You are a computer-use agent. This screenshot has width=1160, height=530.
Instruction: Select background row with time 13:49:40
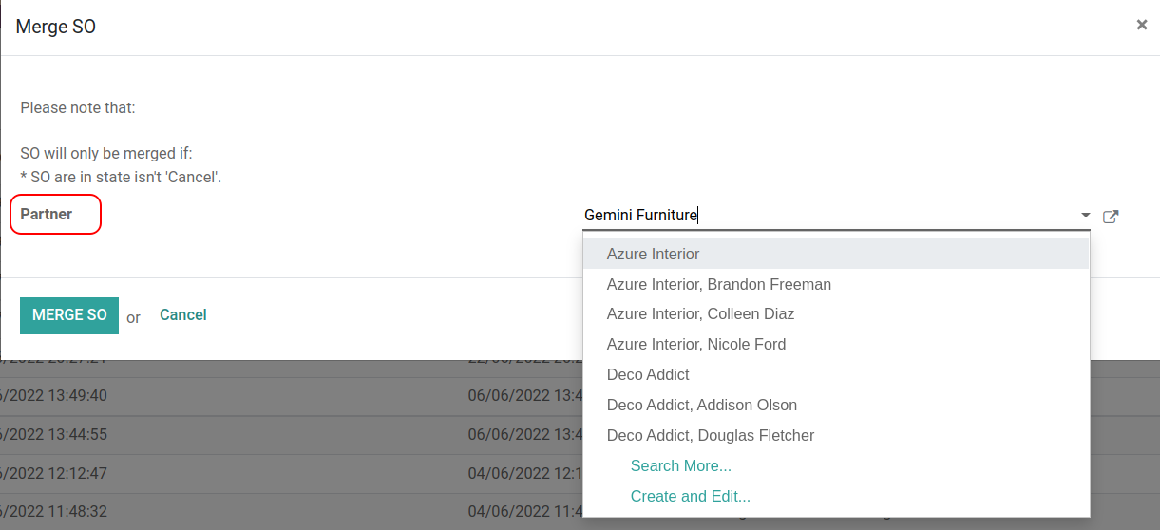(285, 395)
